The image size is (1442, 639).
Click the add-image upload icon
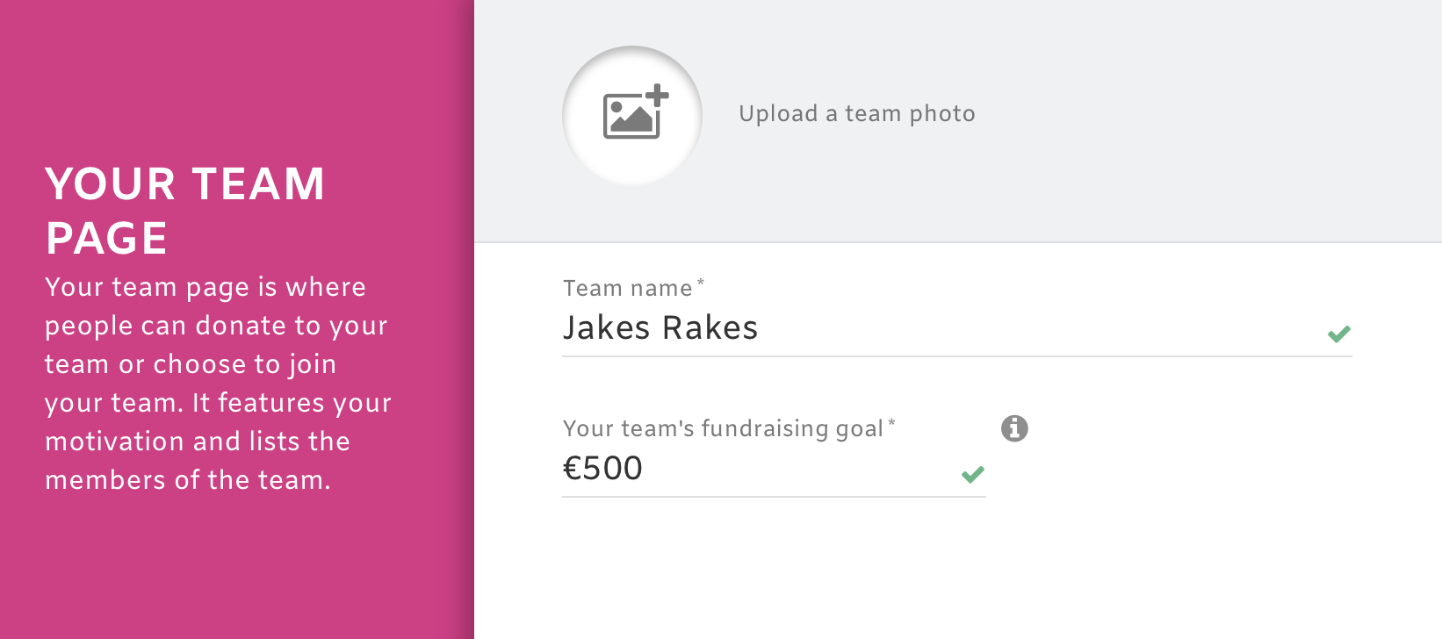(x=636, y=111)
